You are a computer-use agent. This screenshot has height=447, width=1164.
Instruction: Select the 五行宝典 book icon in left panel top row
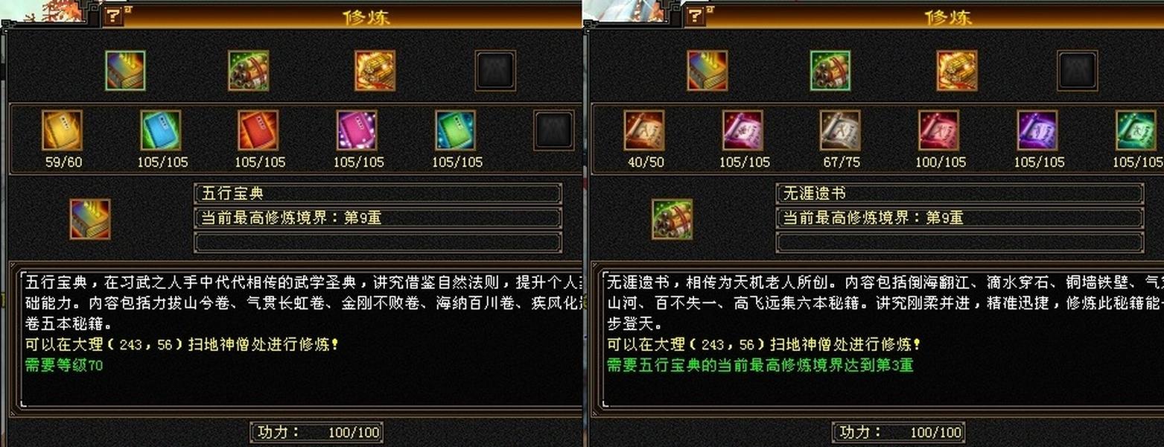[x=125, y=71]
